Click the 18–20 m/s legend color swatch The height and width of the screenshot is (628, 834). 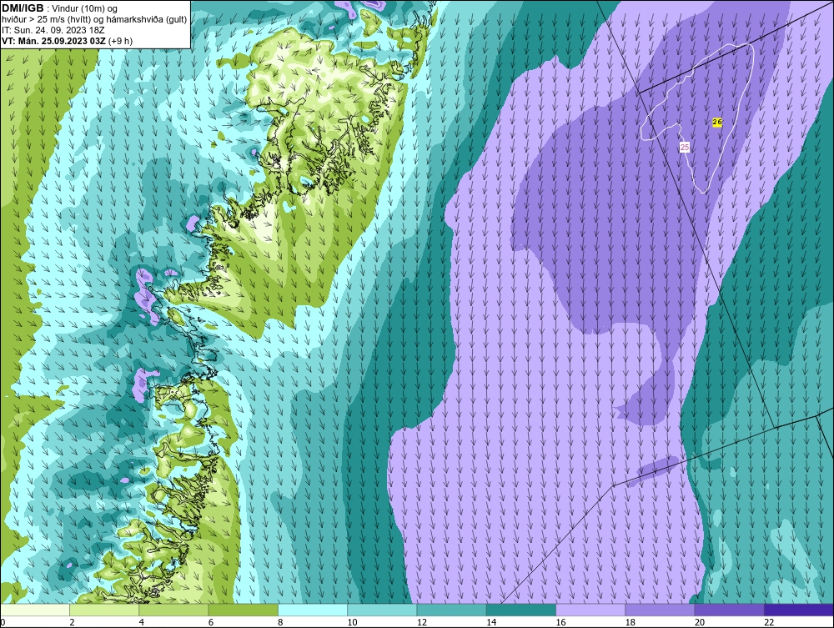660,610
